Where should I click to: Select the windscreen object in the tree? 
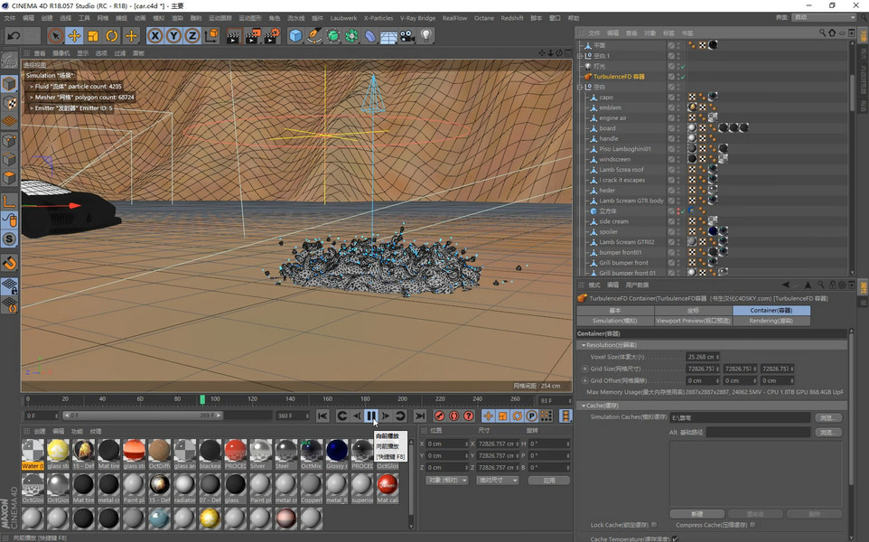(614, 159)
